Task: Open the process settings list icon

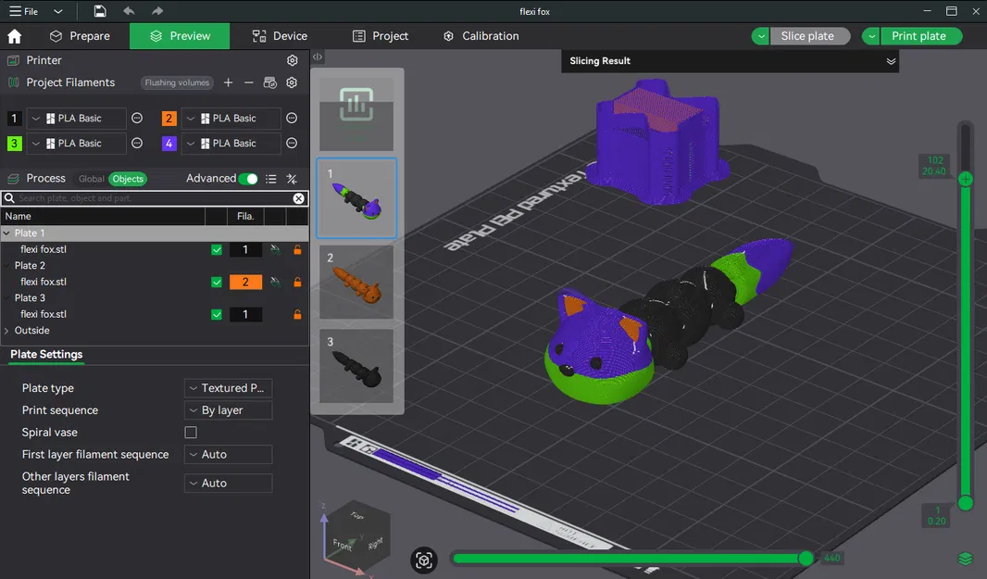Action: tap(270, 179)
